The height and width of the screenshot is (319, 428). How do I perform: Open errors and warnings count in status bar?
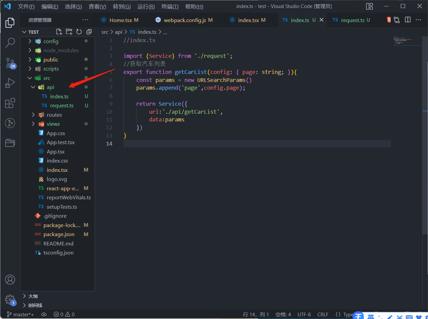[64, 314]
